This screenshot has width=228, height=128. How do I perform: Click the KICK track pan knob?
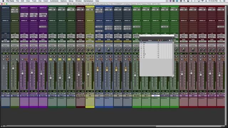click(x=183, y=50)
